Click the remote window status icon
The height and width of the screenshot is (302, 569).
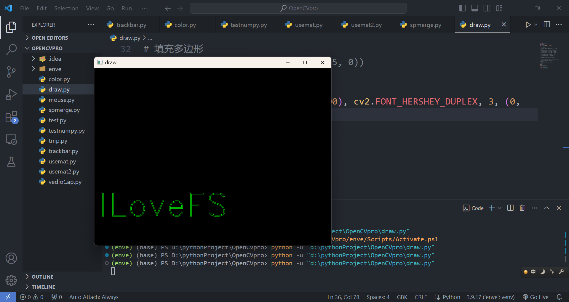[x=8, y=297]
